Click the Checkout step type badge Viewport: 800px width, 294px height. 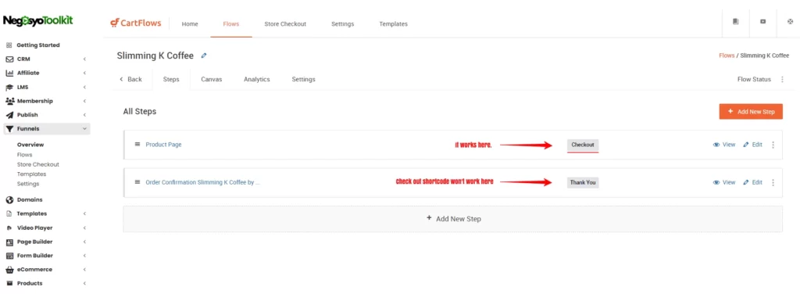click(x=583, y=145)
